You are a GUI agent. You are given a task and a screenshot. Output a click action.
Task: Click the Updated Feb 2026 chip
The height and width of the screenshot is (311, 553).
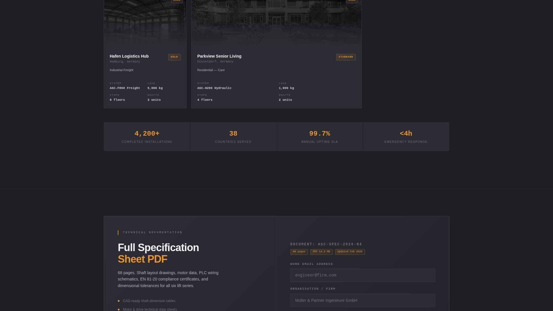coord(350,252)
